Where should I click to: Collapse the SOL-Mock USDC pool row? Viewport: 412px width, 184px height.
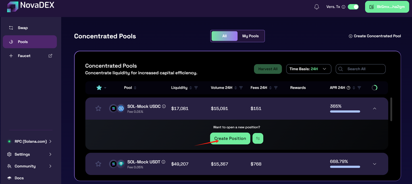point(374,108)
